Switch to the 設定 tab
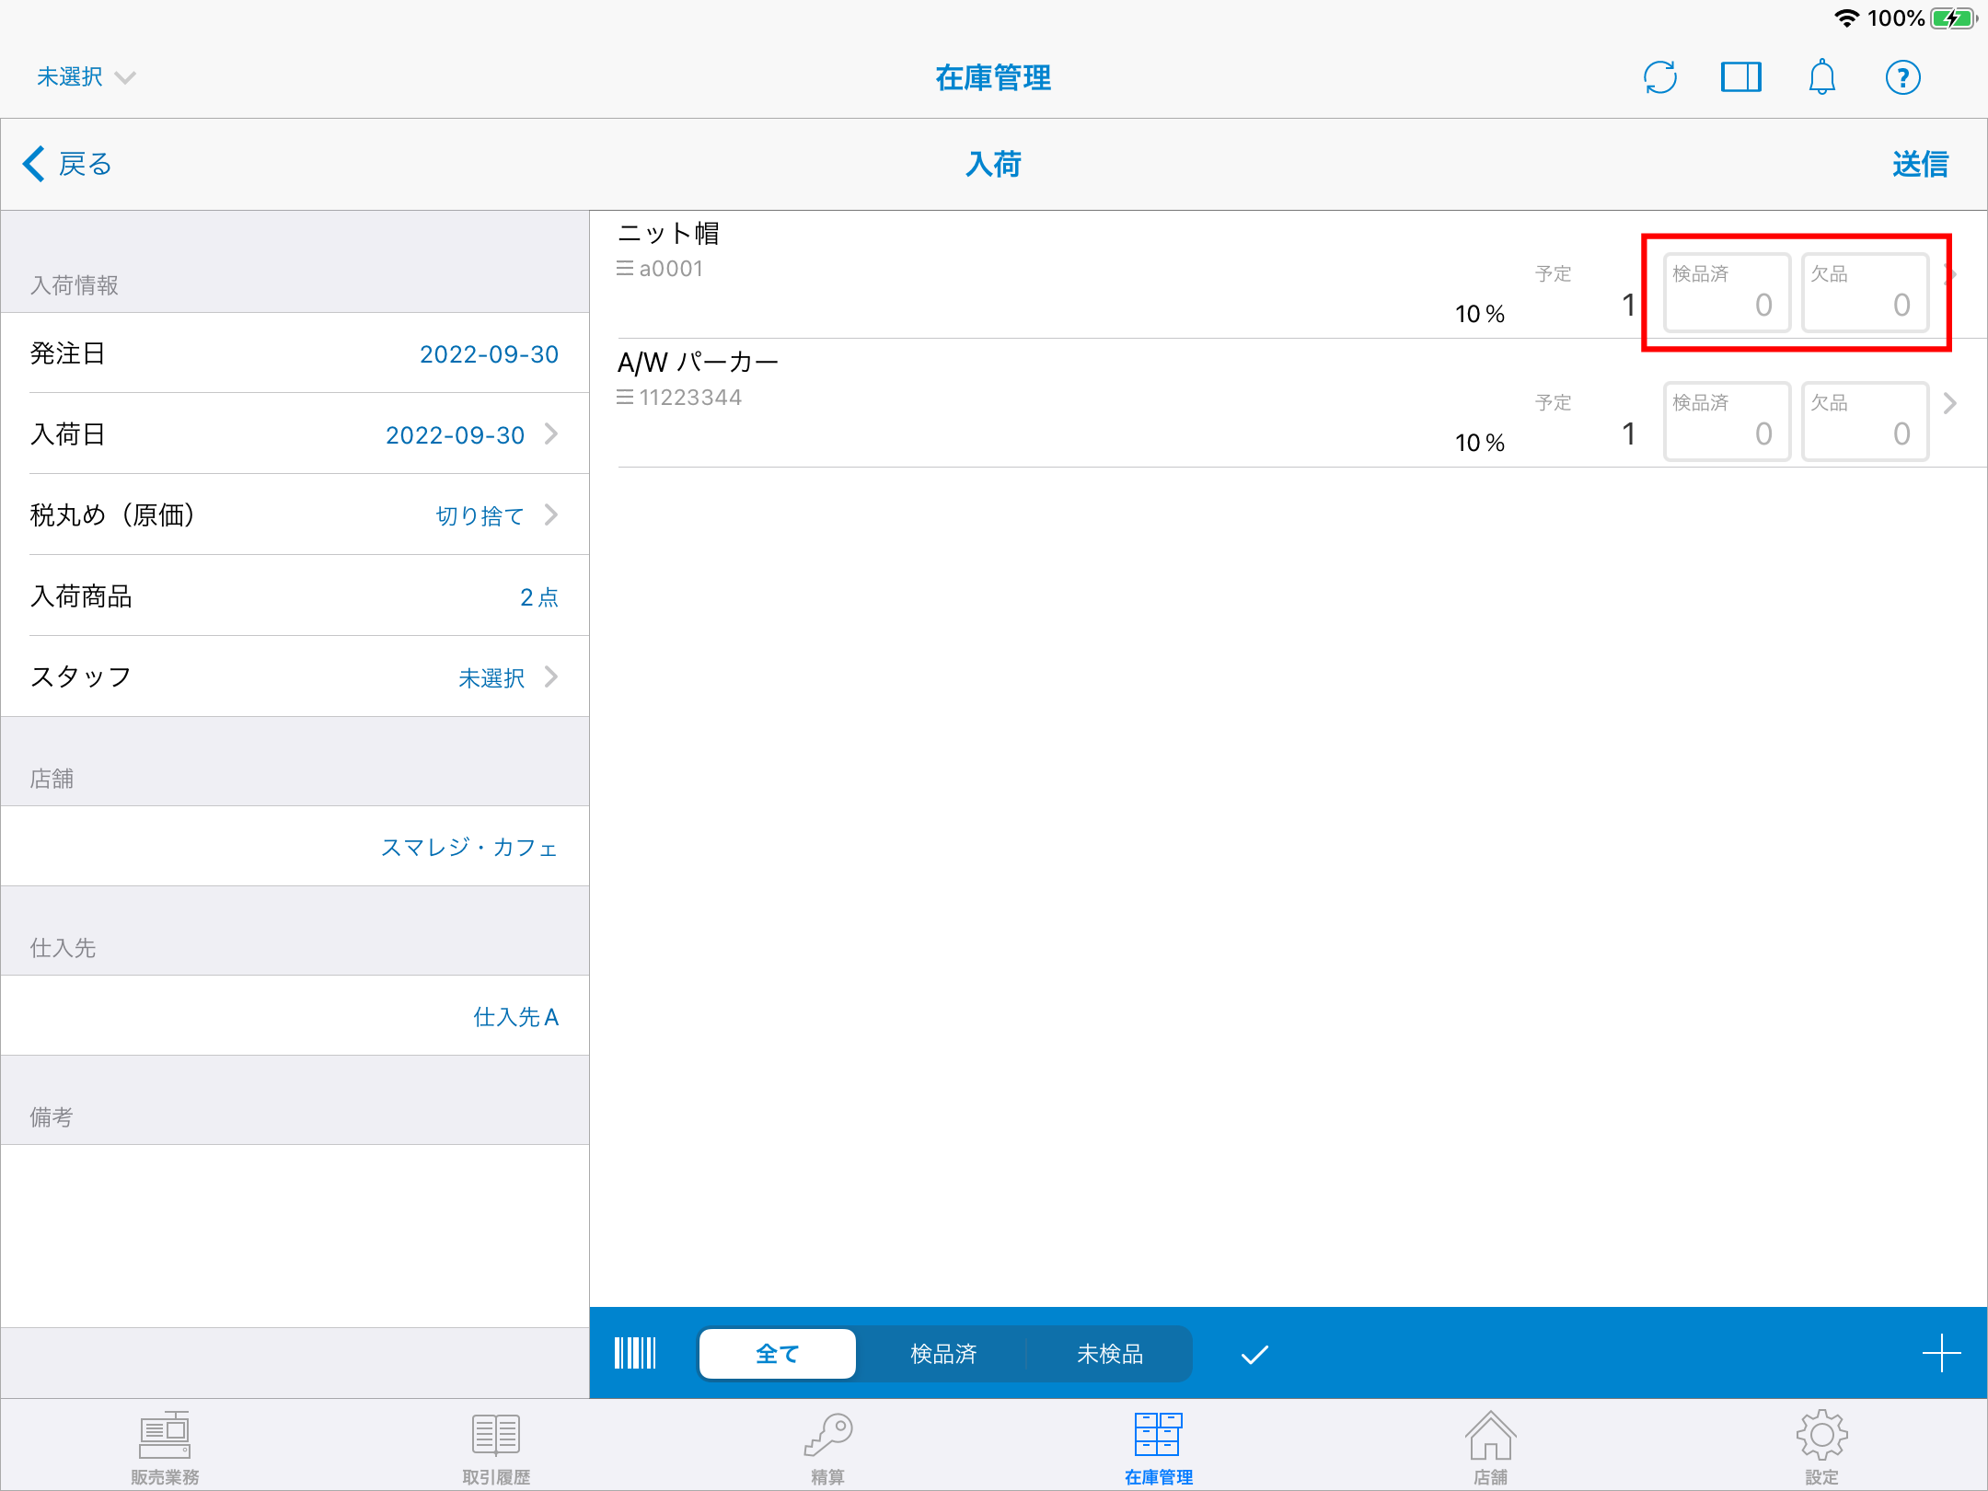This screenshot has height=1491, width=1988. coord(1820,1447)
